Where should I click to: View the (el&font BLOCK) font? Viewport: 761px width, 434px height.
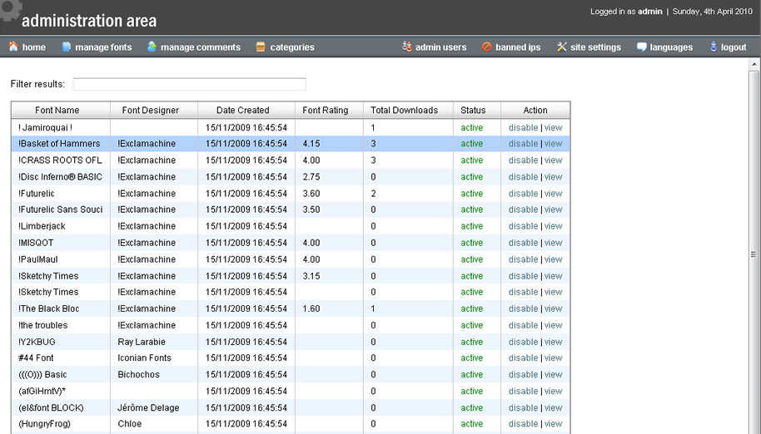554,407
